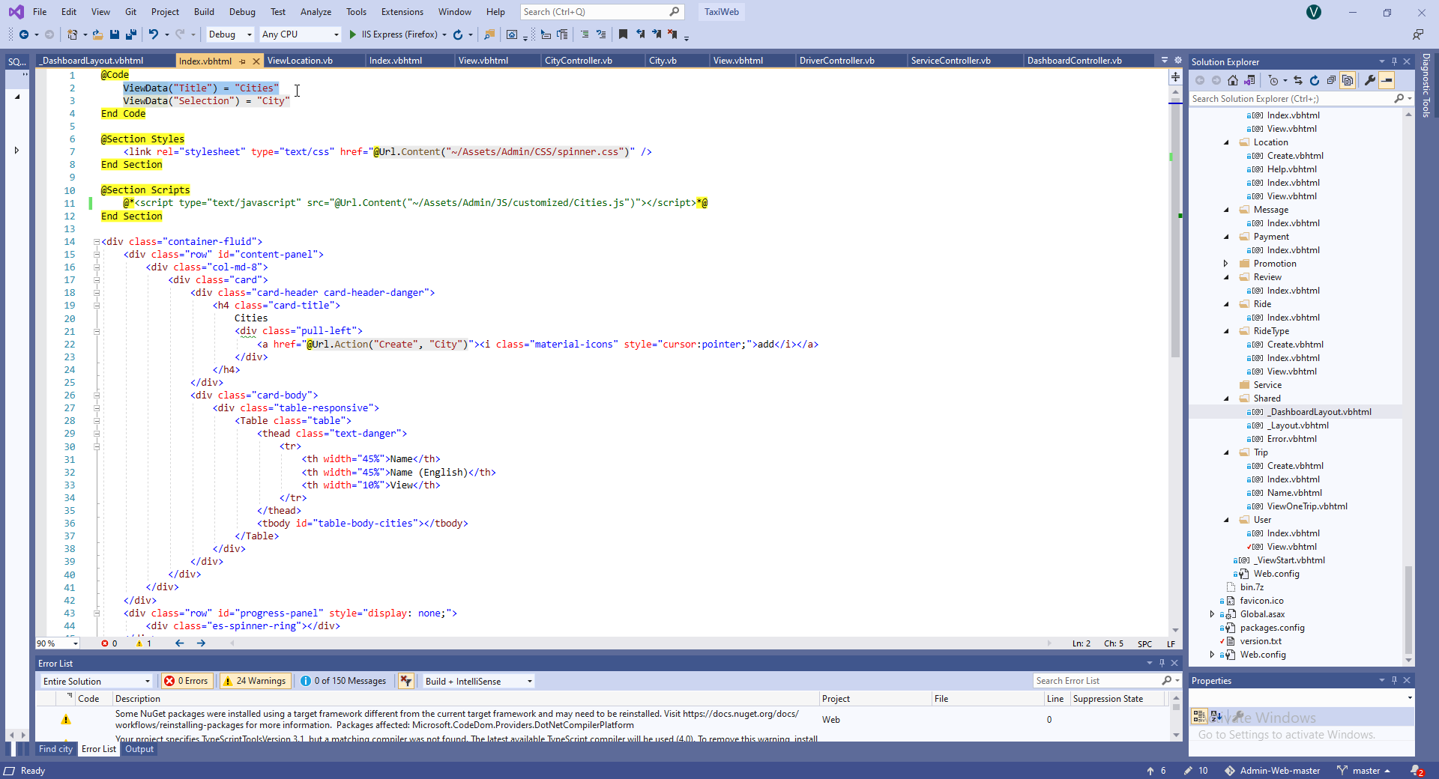Viewport: 1439px width, 779px height.
Task: Switch to the Output panel tab
Action: pos(139,749)
